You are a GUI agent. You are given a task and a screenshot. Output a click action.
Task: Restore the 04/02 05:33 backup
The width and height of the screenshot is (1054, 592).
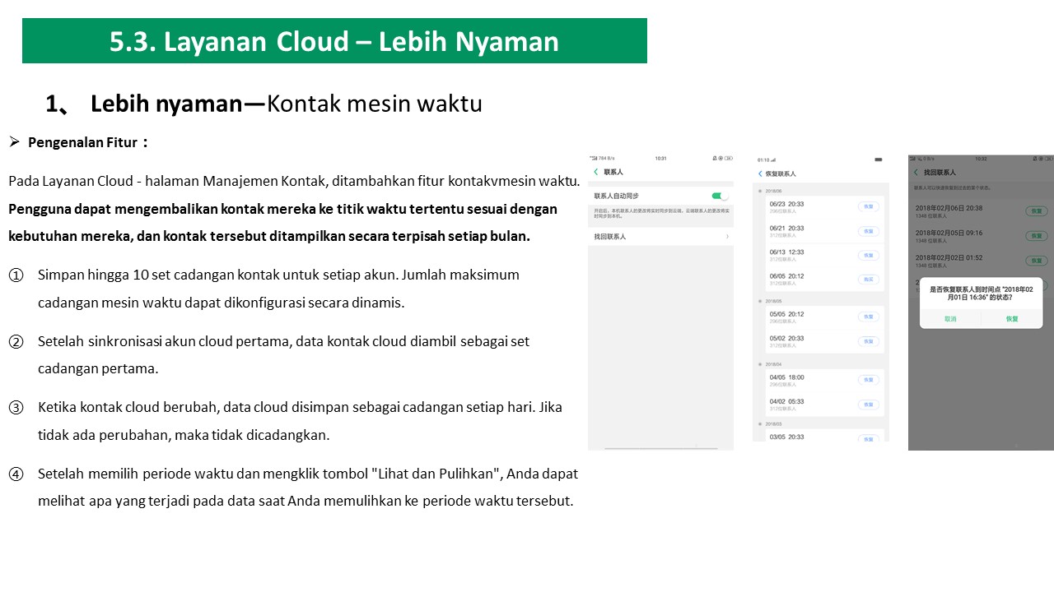pyautogui.click(x=867, y=405)
